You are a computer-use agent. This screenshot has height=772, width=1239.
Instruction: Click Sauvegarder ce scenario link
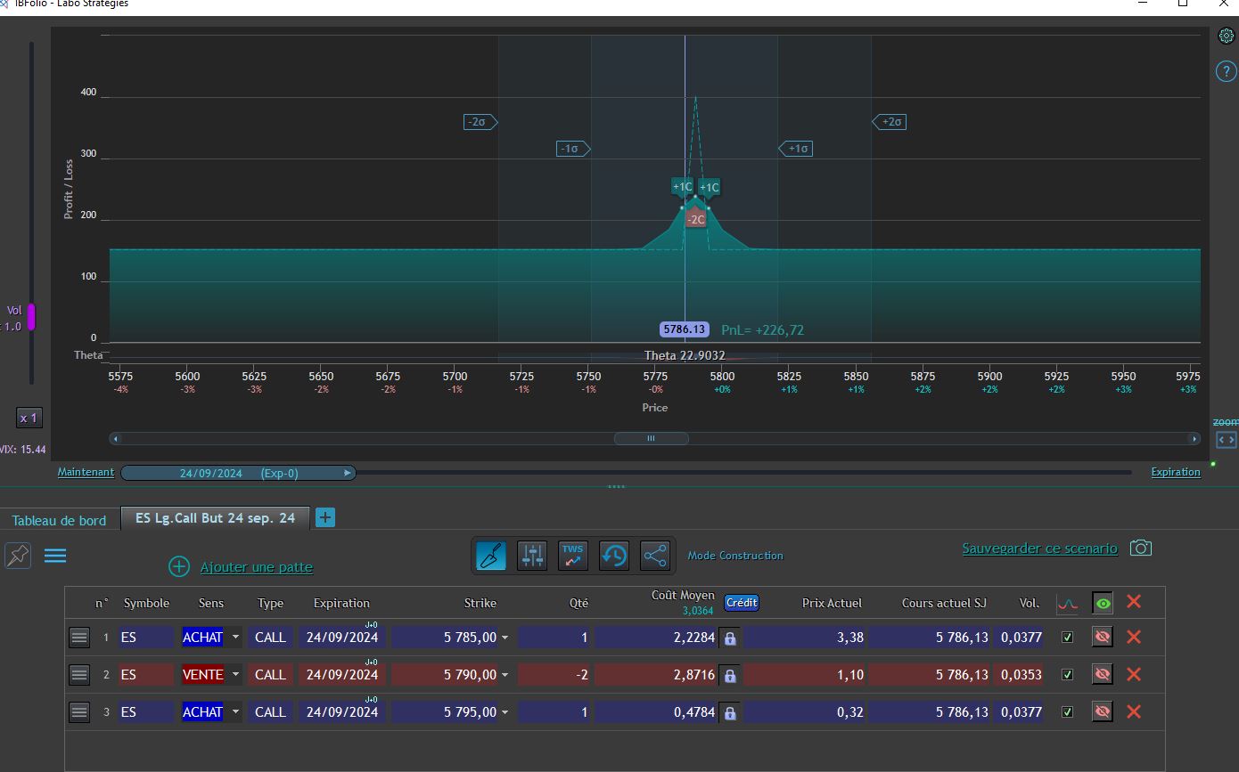point(1039,549)
